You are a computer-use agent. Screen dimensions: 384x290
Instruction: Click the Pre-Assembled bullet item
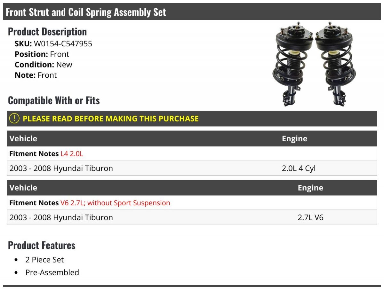[x=52, y=272]
